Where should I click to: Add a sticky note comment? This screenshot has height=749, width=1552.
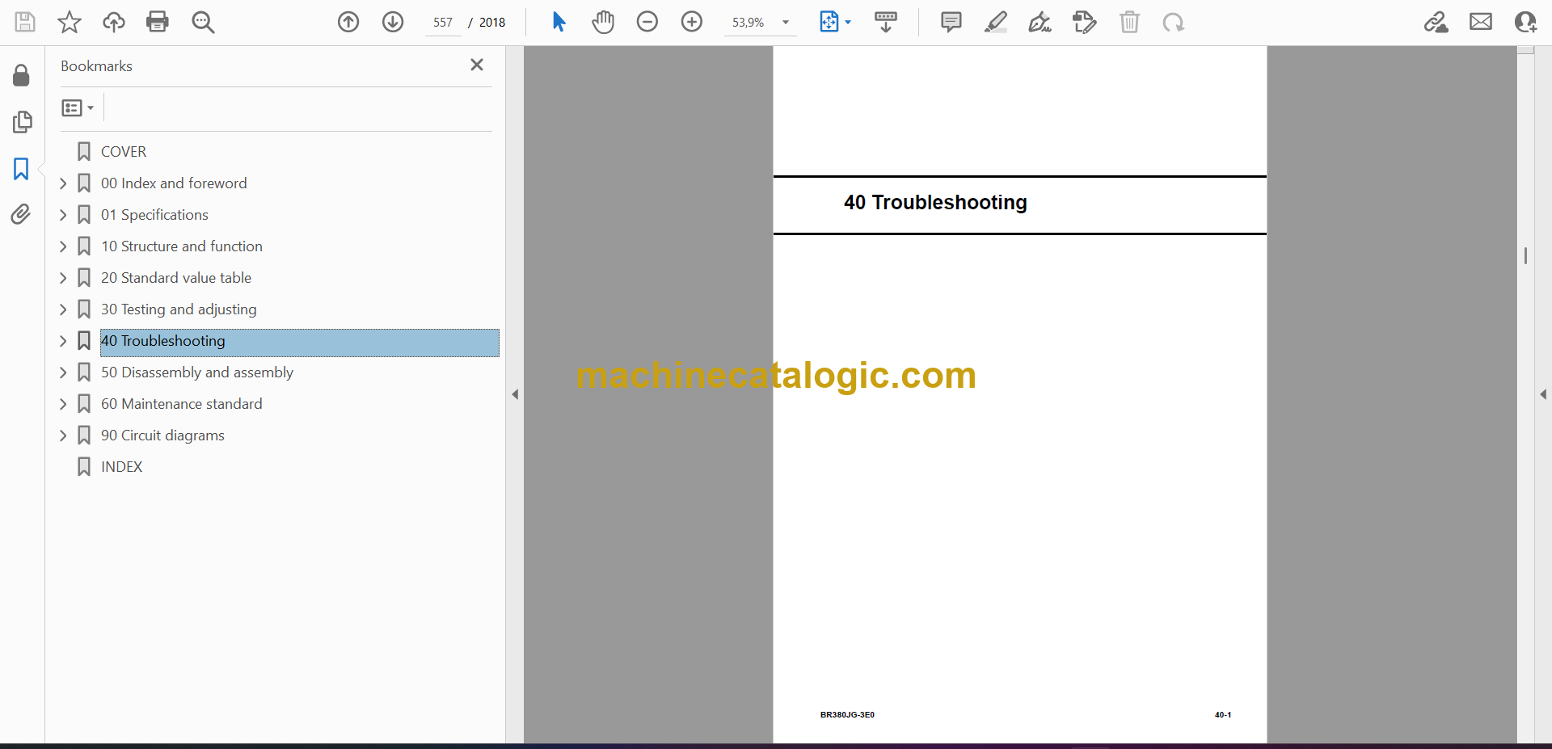tap(951, 22)
